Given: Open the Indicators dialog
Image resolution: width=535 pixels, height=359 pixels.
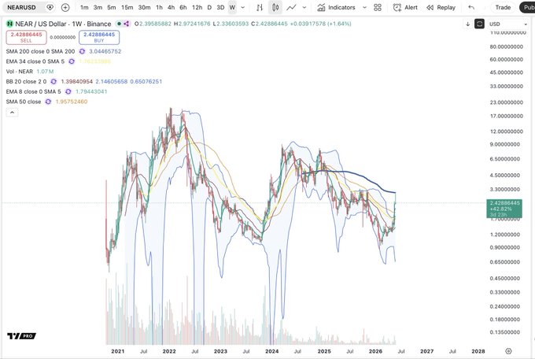Looking at the screenshot, I should (337, 7).
